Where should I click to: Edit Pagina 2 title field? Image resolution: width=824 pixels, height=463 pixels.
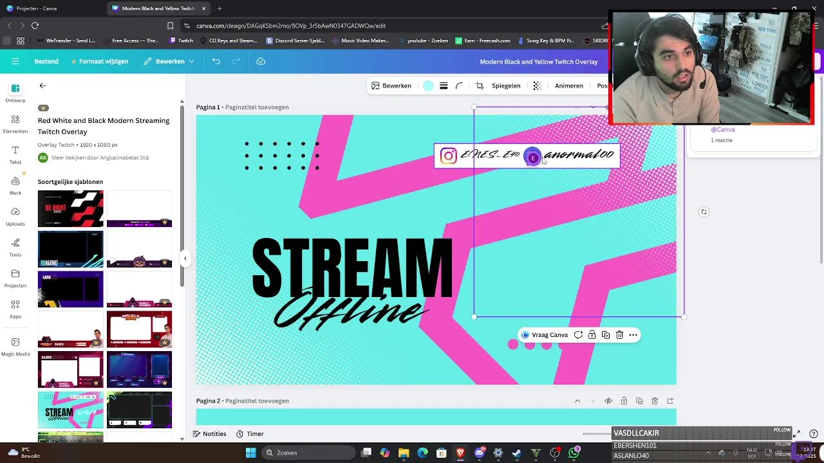pos(257,401)
